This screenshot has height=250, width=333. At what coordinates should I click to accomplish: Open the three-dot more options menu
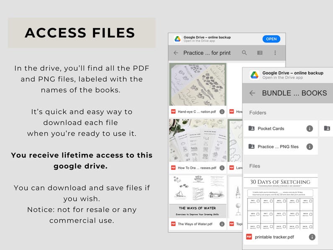tap(275, 53)
